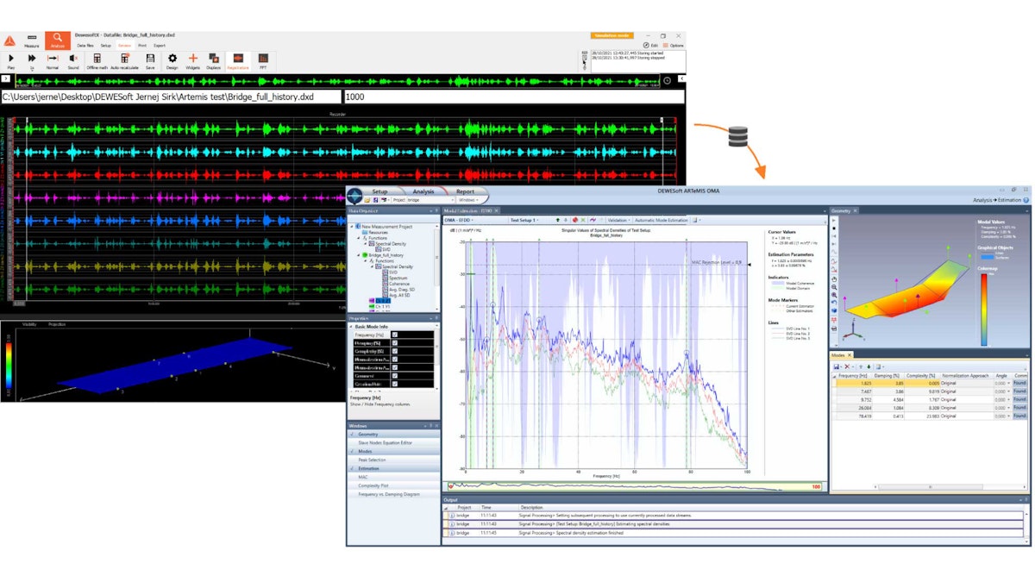This screenshot has height=582, width=1035.
Task: Open the Analysis tab in ARTeMIS
Action: click(423, 191)
